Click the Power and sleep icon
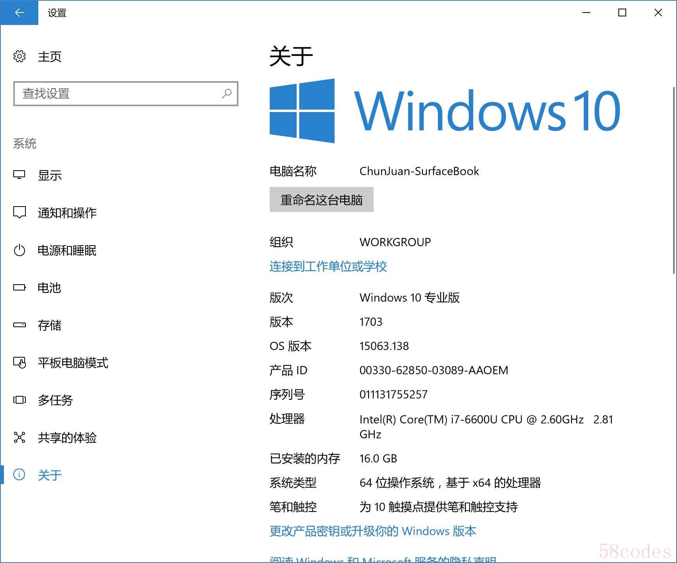The width and height of the screenshot is (677, 563). [x=19, y=250]
